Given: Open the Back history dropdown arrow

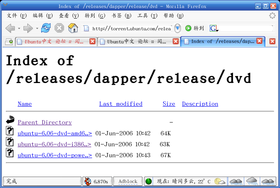Looking at the screenshot, I should tap(19, 29).
